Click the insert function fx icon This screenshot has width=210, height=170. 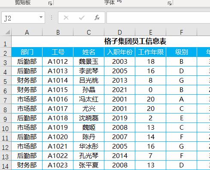97,18
